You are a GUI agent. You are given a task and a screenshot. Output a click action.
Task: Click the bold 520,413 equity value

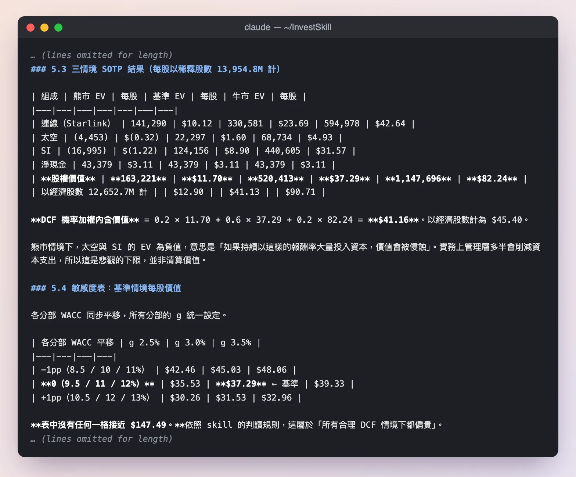click(276, 179)
